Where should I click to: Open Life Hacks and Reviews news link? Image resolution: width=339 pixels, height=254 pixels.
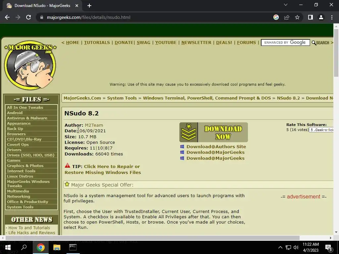click(x=32, y=233)
